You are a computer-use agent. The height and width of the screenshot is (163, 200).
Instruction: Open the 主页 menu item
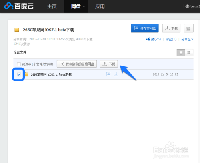pos(52,6)
